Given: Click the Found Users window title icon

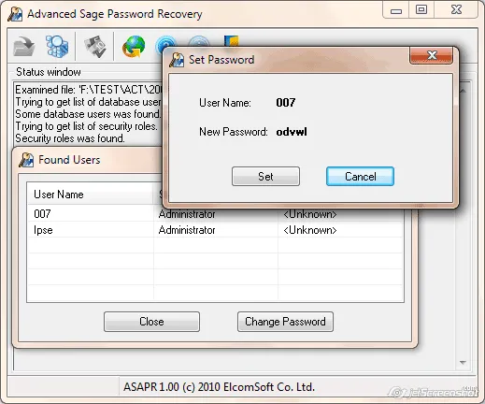Looking at the screenshot, I should [26, 160].
